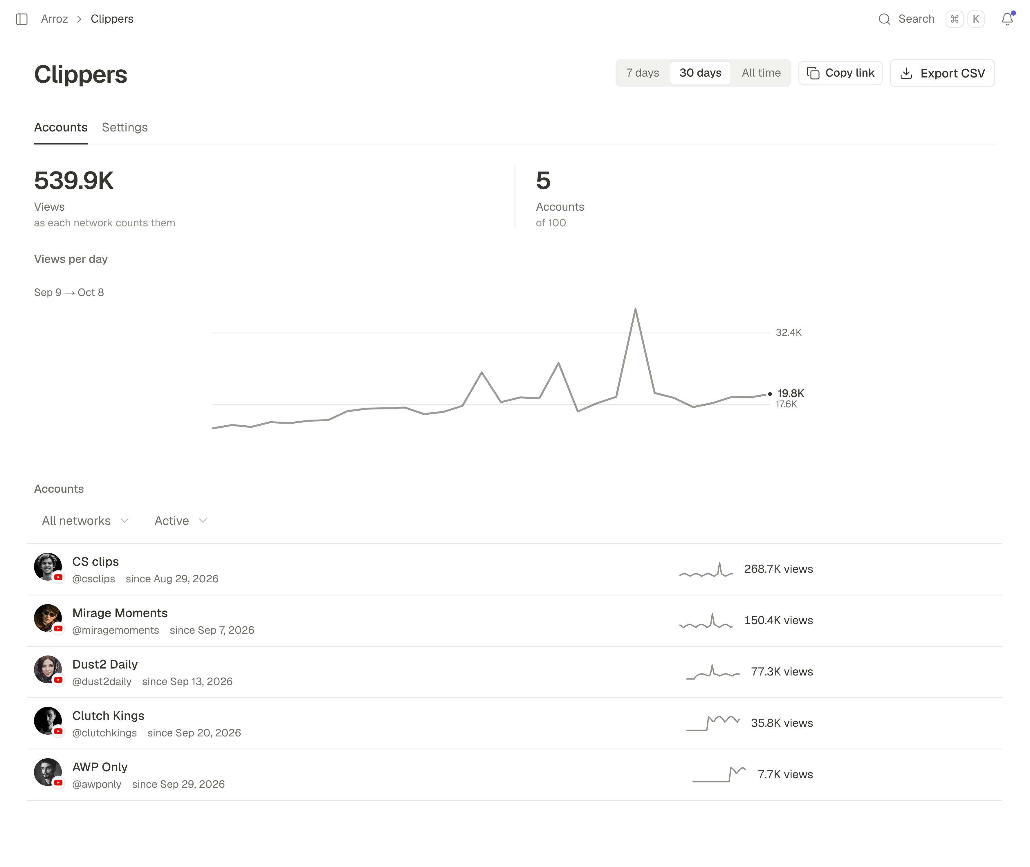
Task: Click the 5 Accounts count
Action: coord(543,180)
